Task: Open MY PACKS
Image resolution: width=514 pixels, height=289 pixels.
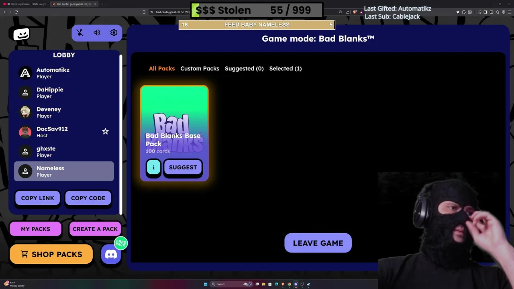Action: point(35,229)
